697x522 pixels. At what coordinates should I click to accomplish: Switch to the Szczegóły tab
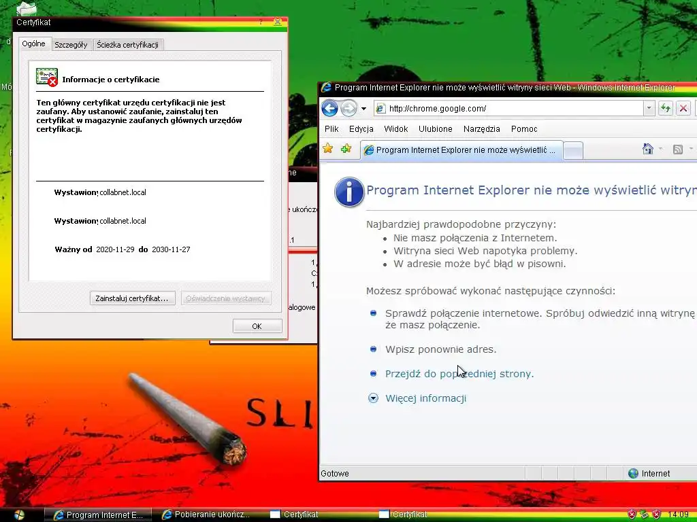tap(71, 45)
